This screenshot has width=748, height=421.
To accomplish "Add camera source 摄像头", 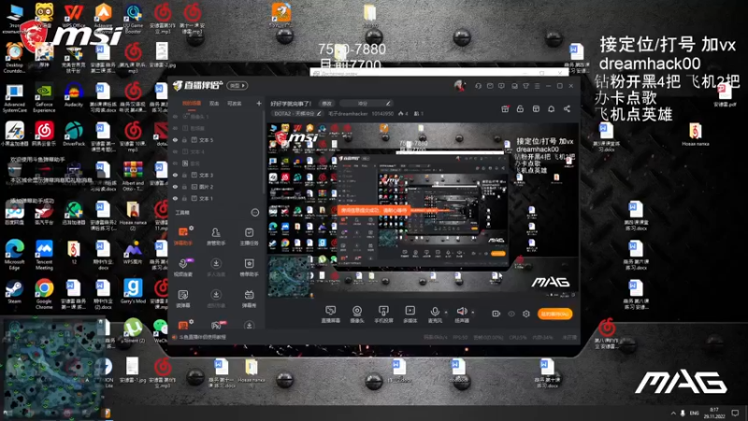I will [x=357, y=314].
